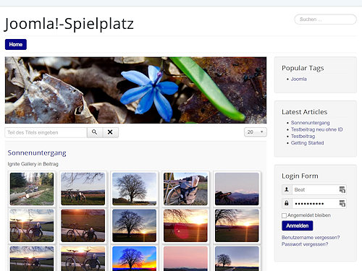This screenshot has width=362, height=271.
Task: Focus the username field containing Beat
Action: pos(319,189)
